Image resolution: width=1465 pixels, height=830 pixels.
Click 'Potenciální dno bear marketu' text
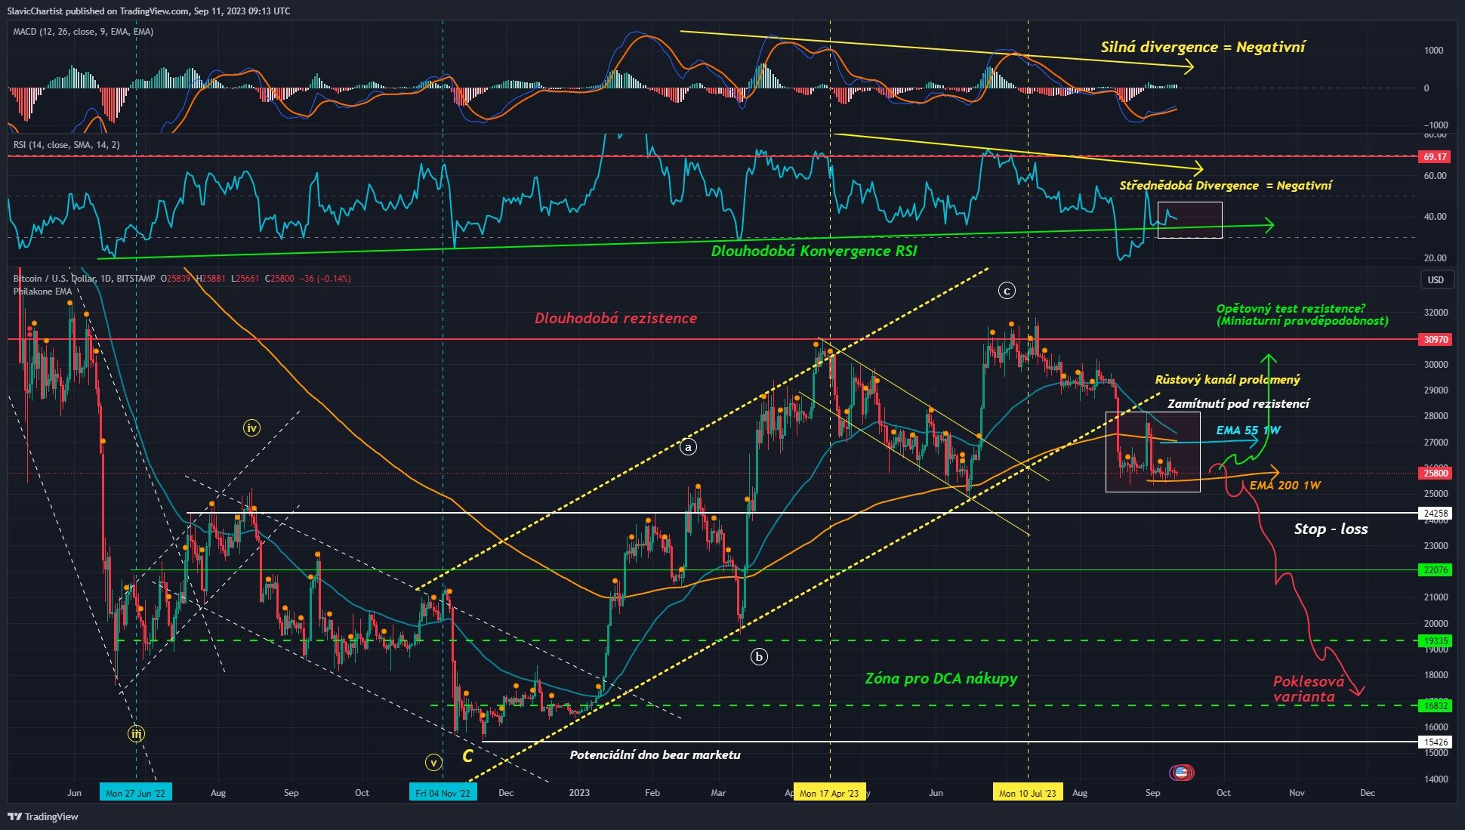(x=655, y=755)
